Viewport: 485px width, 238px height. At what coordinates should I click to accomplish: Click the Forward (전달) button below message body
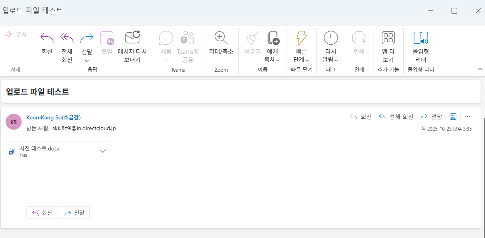tap(74, 213)
